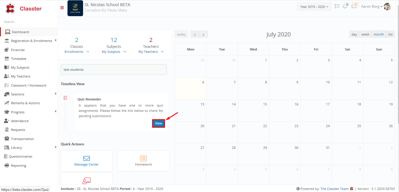Select July 22 calendar cell
The height and width of the screenshot is (192, 399).
253,132
